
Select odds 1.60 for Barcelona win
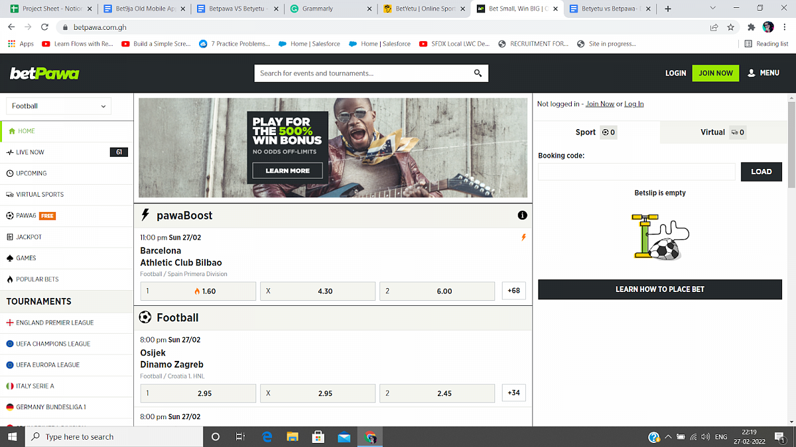[x=198, y=291]
